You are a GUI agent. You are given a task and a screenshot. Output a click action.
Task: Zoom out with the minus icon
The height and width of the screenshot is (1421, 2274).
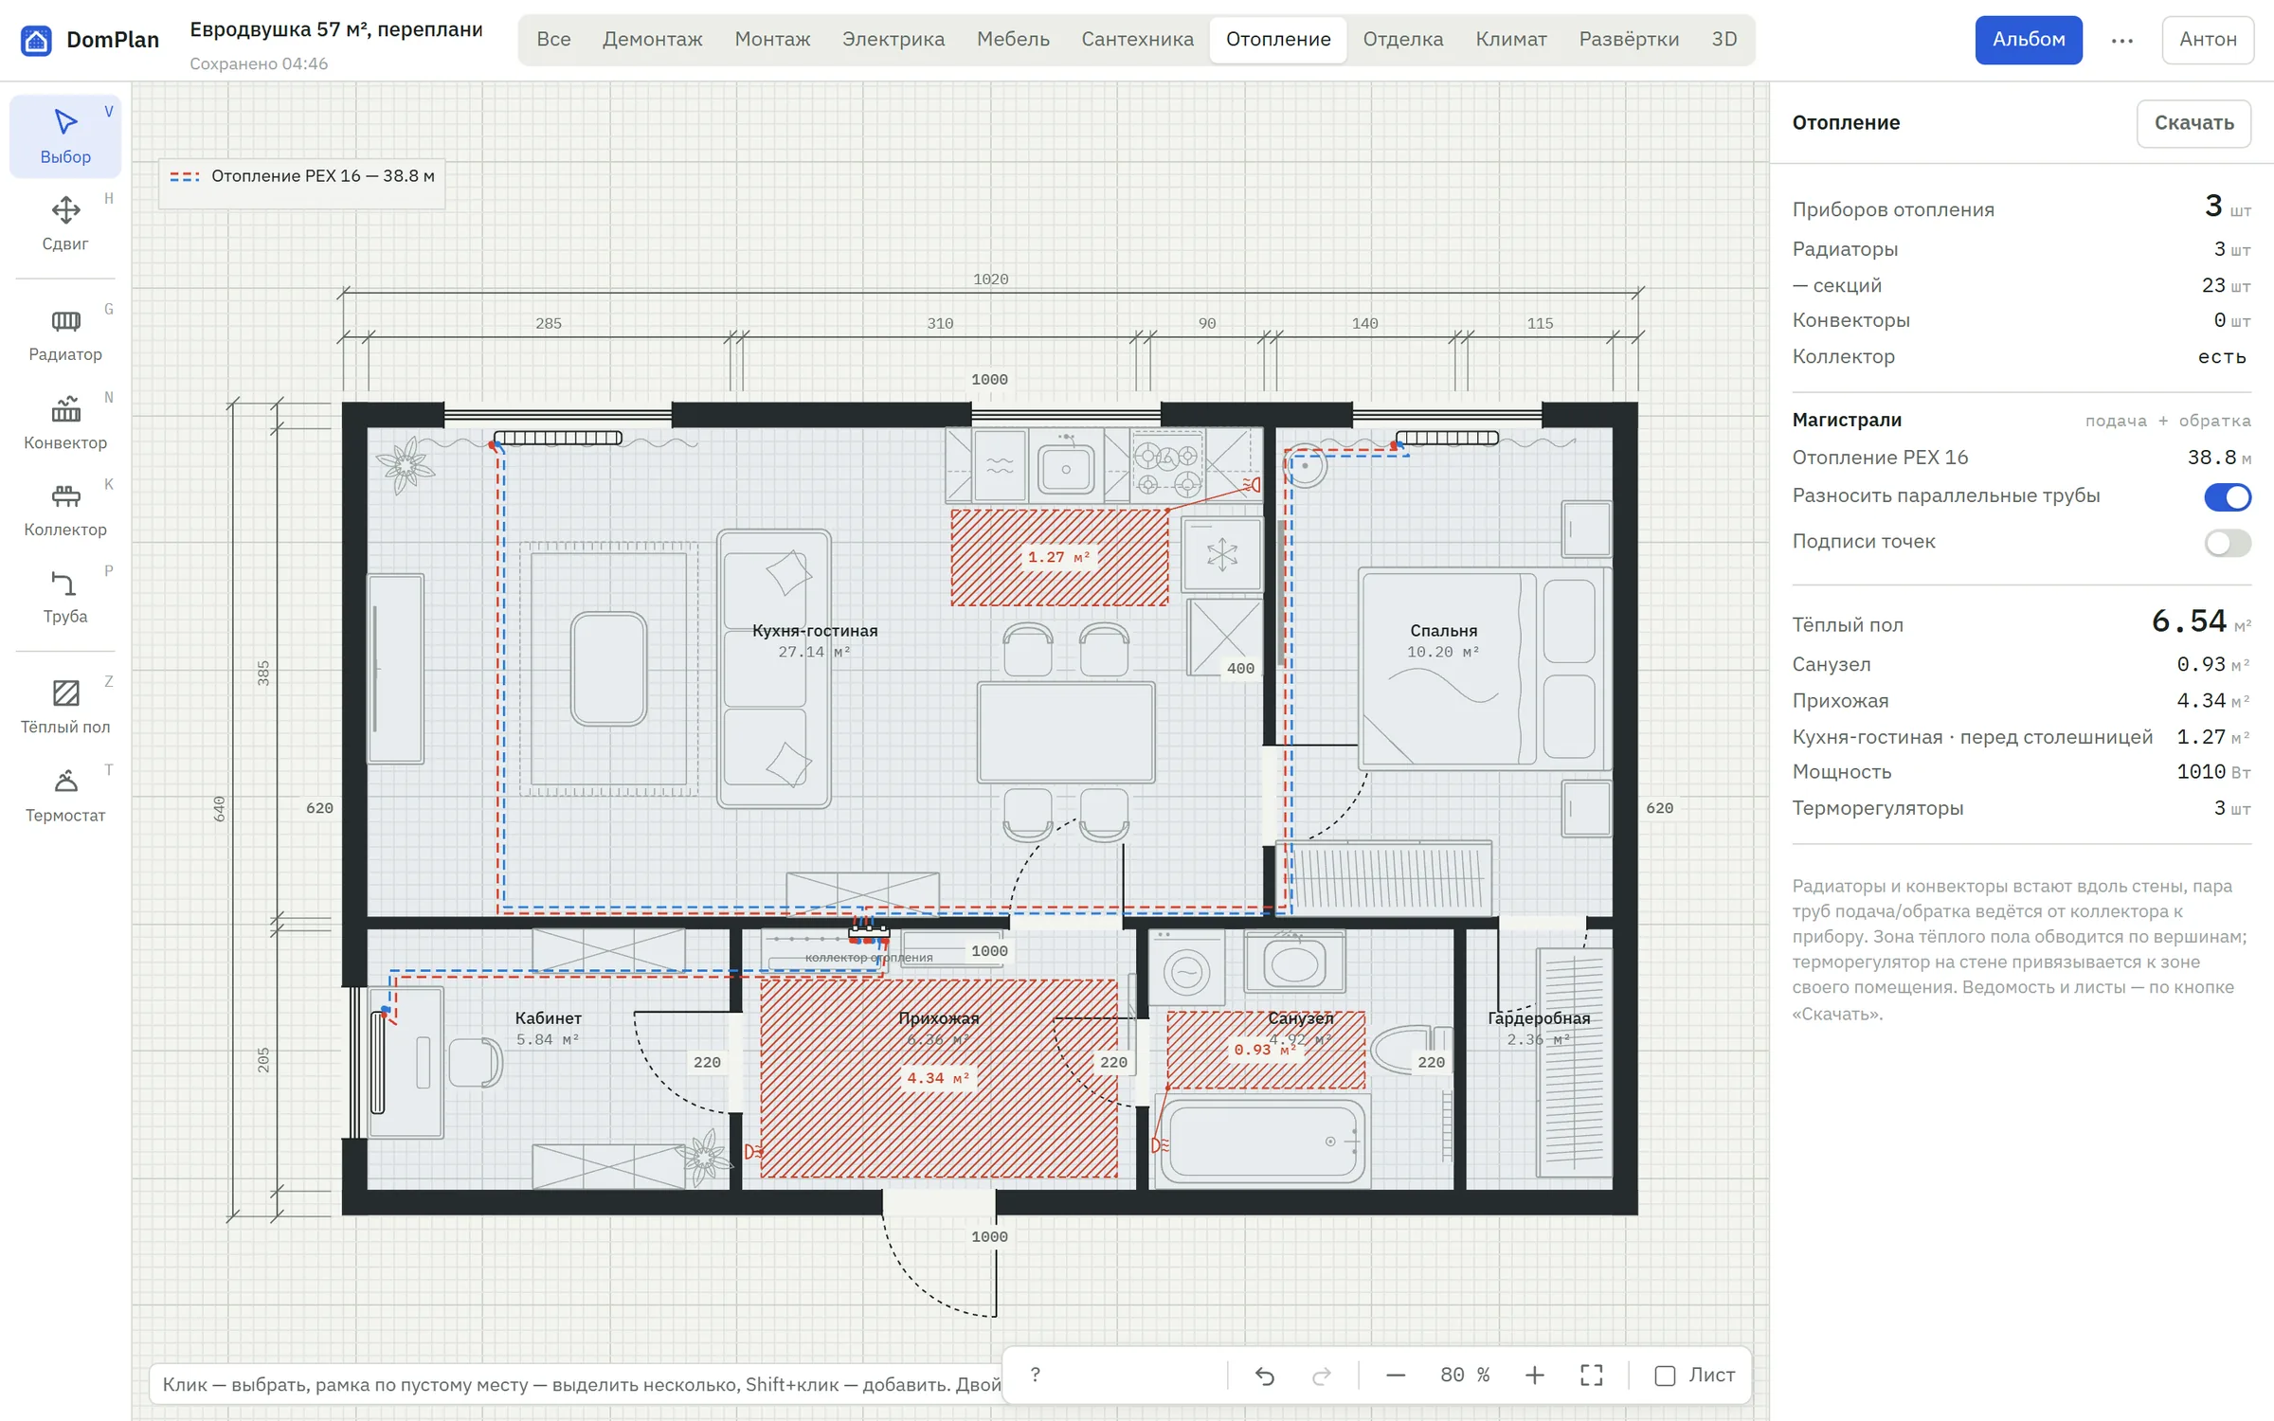[x=1396, y=1375]
